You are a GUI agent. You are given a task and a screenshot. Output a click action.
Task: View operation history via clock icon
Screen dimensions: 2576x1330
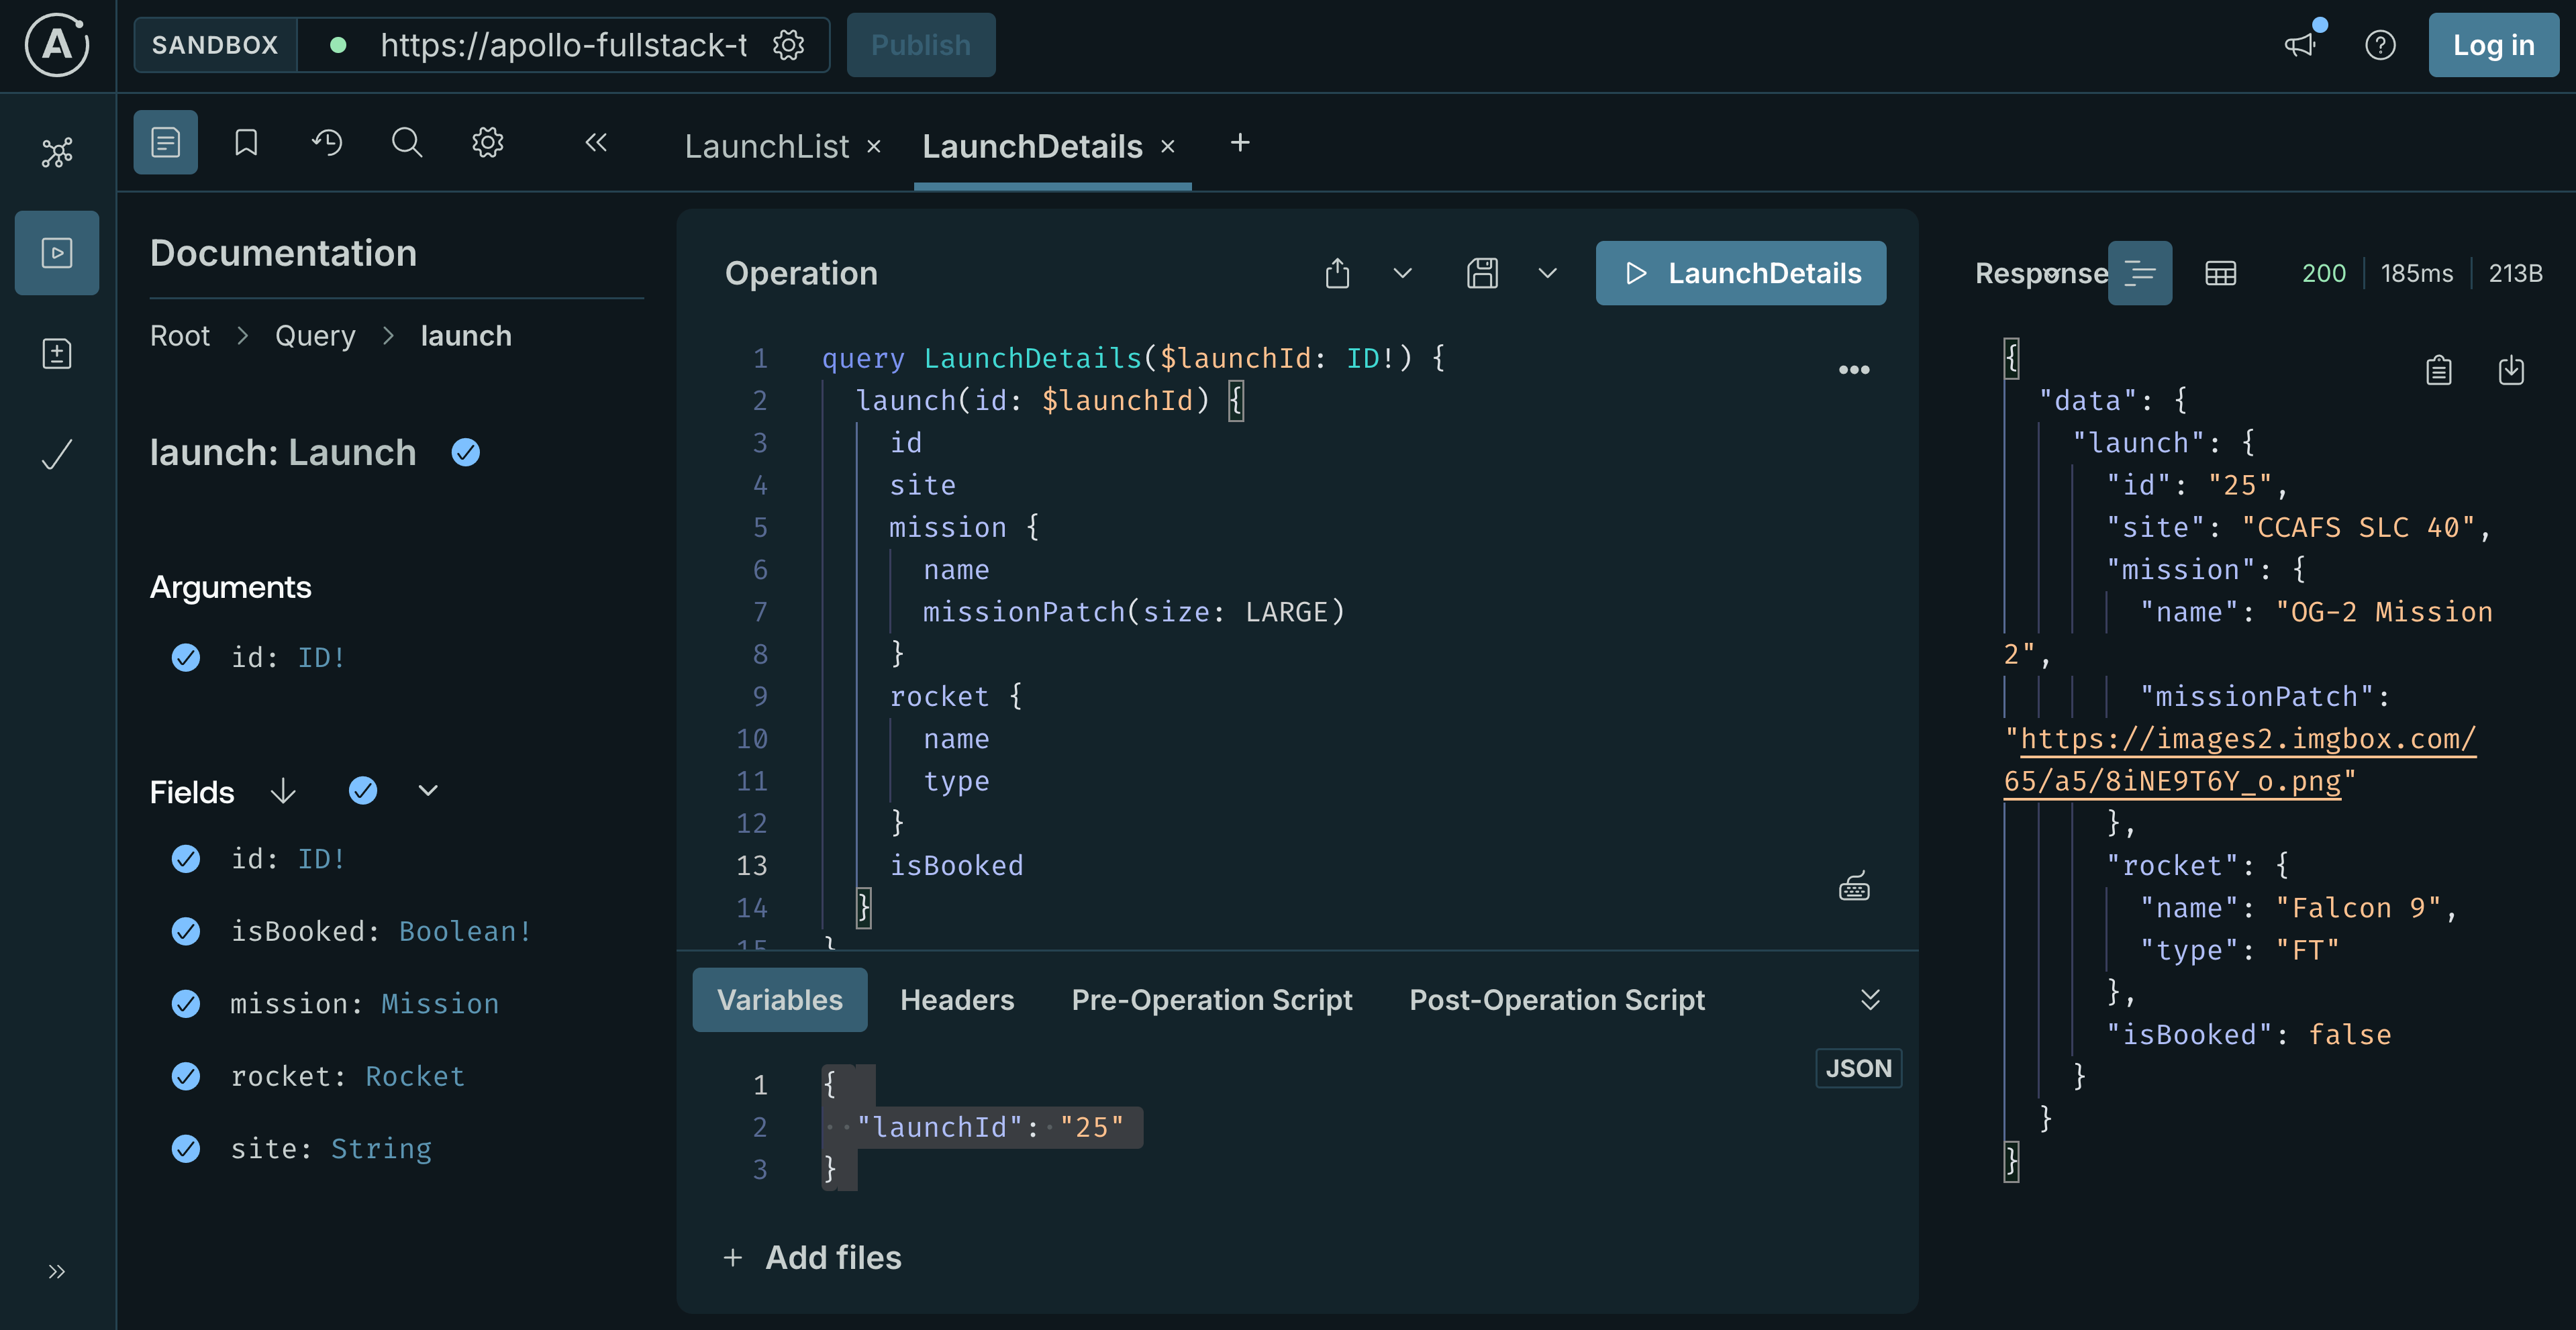click(x=326, y=142)
